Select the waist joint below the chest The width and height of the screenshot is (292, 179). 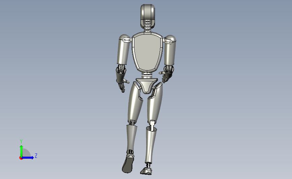147,75
